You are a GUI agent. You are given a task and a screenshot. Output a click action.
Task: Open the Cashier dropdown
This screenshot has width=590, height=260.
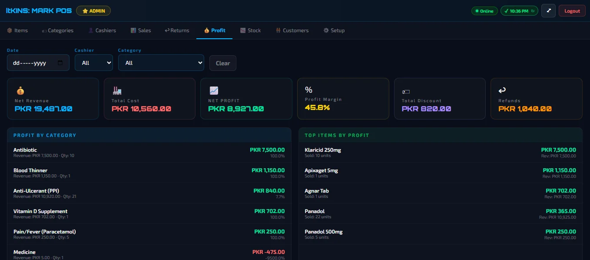pos(93,63)
